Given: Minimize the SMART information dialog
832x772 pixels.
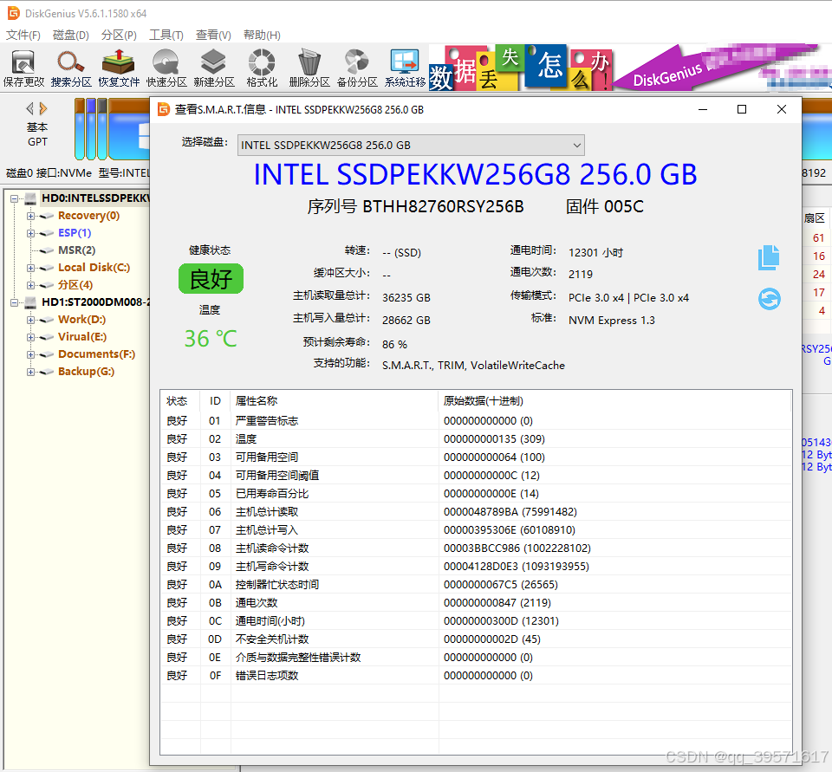Looking at the screenshot, I should pyautogui.click(x=703, y=109).
